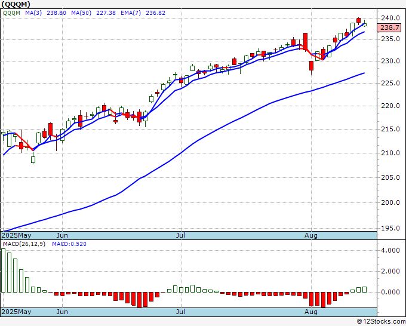
Task: Click the MA(50) legend label
Action: (81, 13)
